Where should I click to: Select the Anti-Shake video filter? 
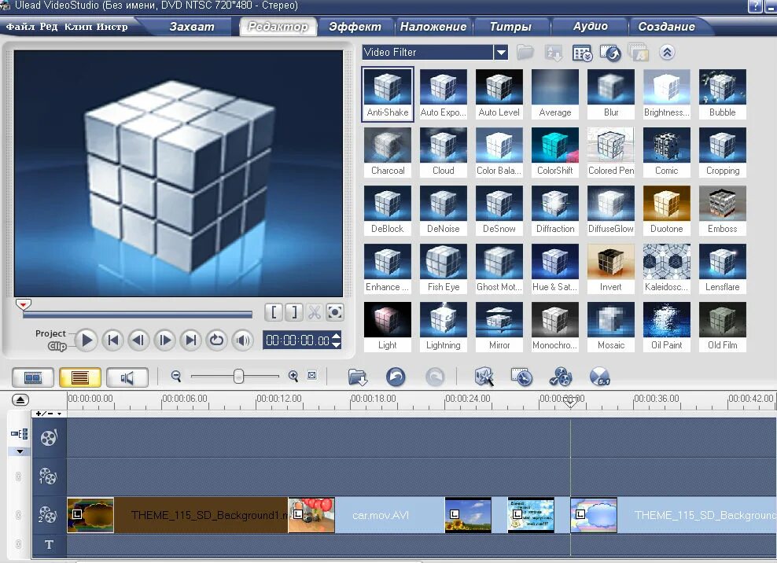(x=387, y=93)
